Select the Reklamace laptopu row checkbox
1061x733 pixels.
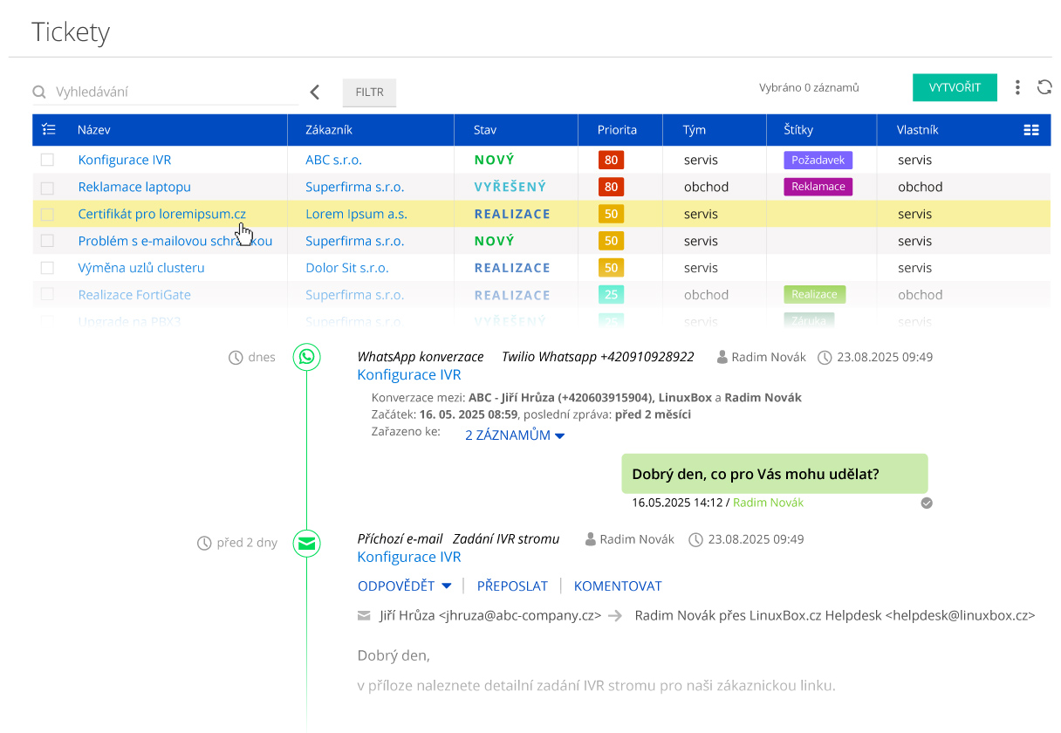tap(48, 188)
